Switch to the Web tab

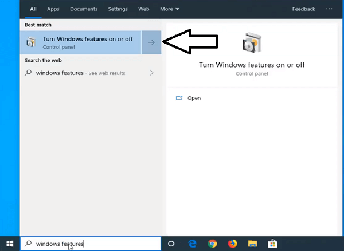pyautogui.click(x=144, y=9)
